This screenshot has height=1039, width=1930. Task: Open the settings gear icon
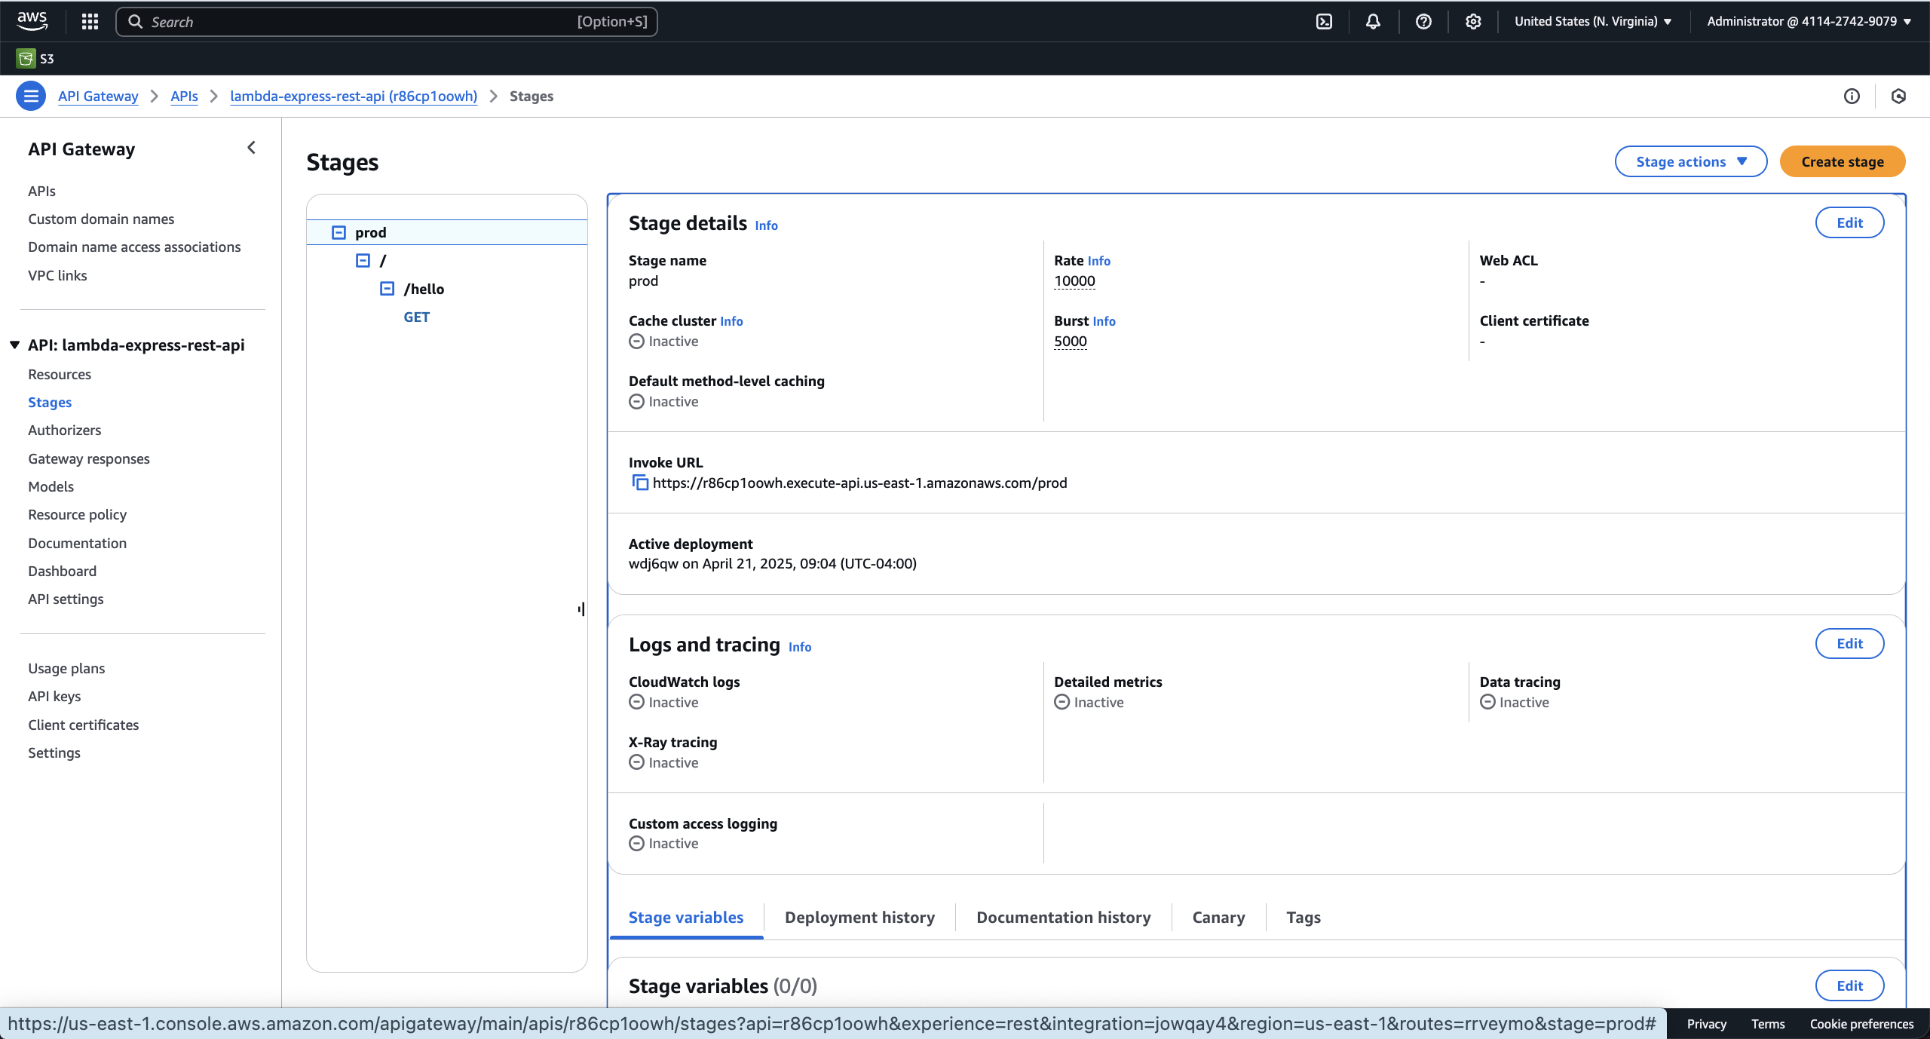tap(1472, 21)
